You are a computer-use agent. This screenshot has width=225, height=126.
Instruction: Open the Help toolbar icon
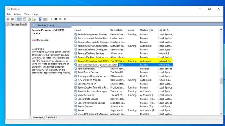40,19
